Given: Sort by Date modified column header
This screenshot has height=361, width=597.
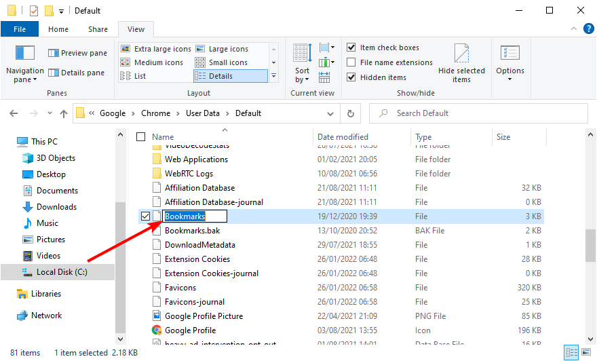Looking at the screenshot, I should point(343,136).
